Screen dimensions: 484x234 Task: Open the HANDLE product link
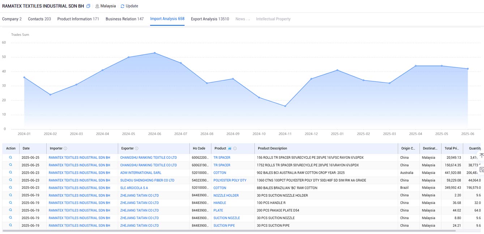coord(220,203)
